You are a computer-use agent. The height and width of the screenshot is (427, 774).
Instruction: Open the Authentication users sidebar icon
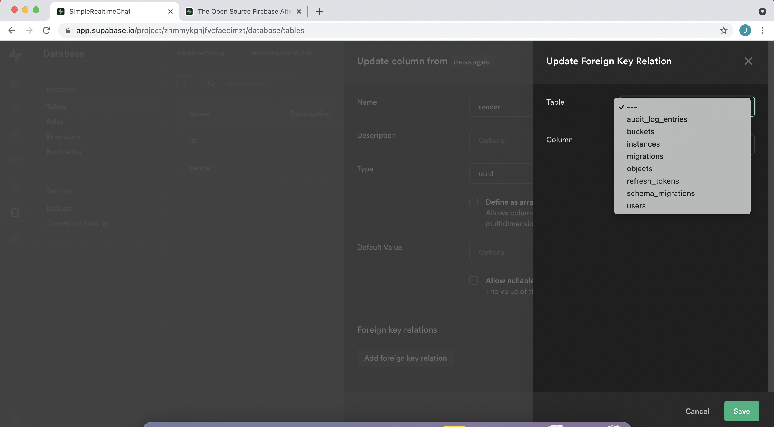15,109
